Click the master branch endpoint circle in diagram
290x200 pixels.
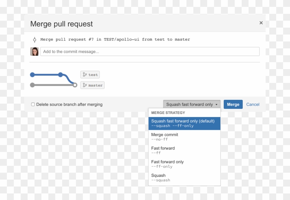tap(75, 84)
